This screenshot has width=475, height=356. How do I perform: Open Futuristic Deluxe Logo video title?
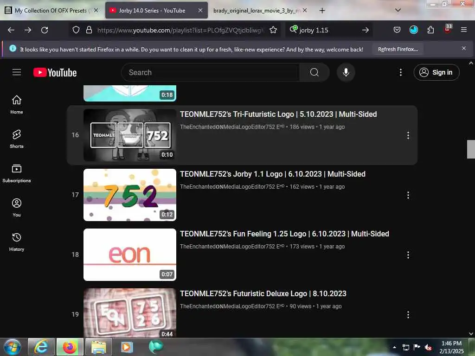click(263, 293)
